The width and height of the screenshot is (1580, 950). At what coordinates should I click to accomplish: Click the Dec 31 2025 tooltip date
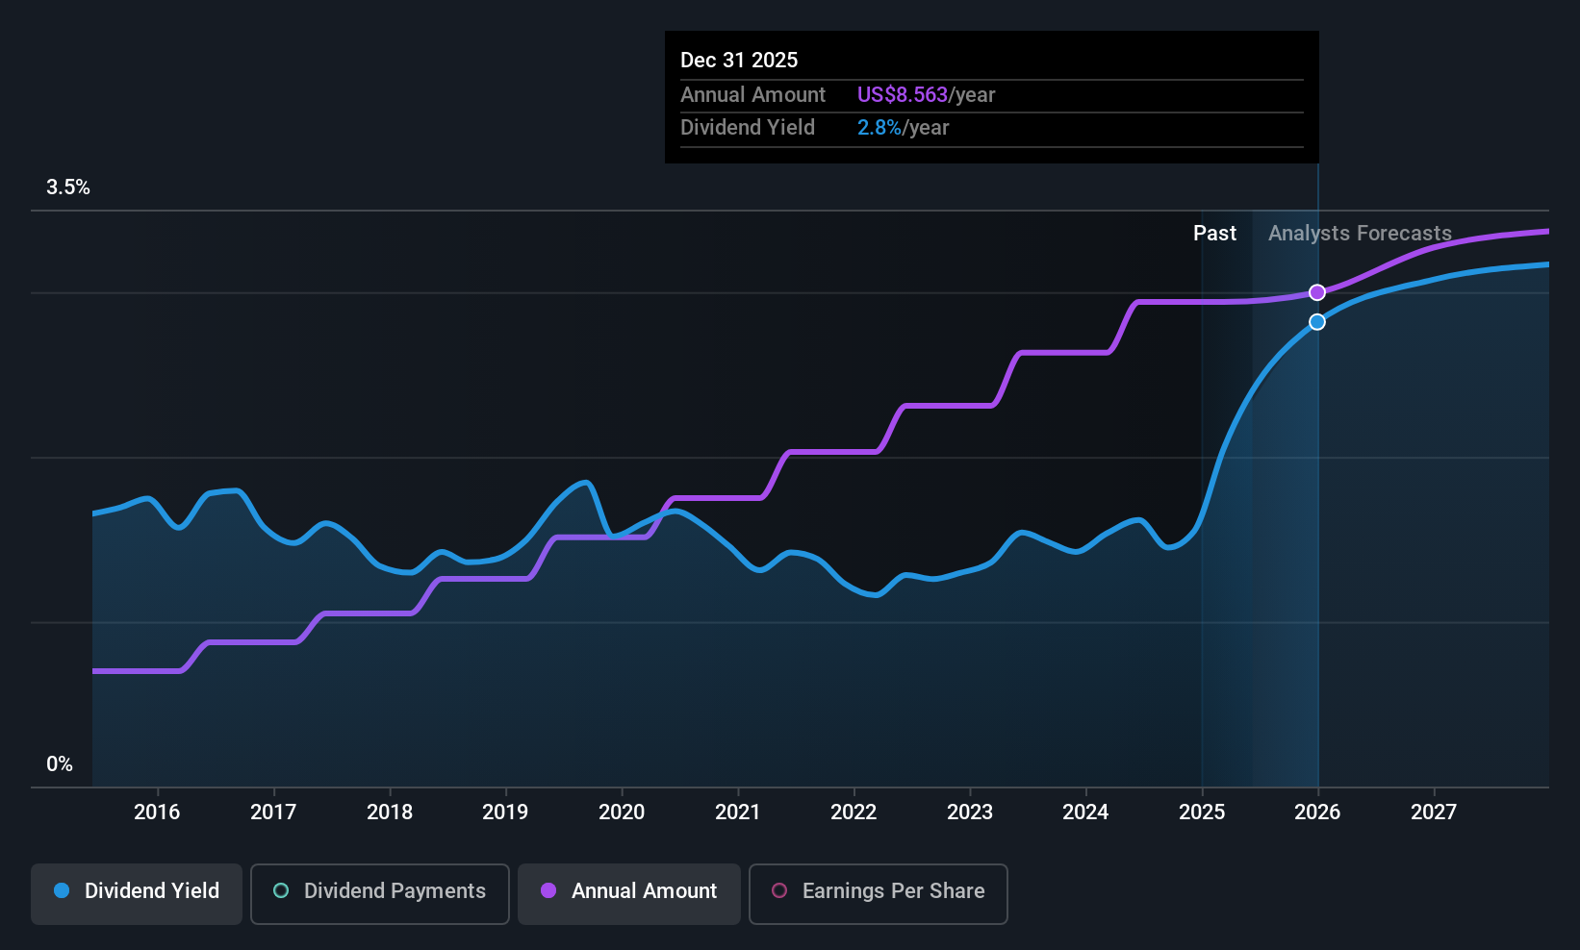tap(739, 60)
